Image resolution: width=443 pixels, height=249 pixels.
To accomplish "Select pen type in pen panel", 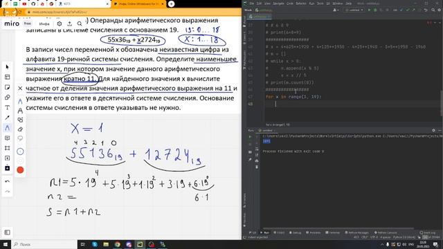I will coord(20,102).
